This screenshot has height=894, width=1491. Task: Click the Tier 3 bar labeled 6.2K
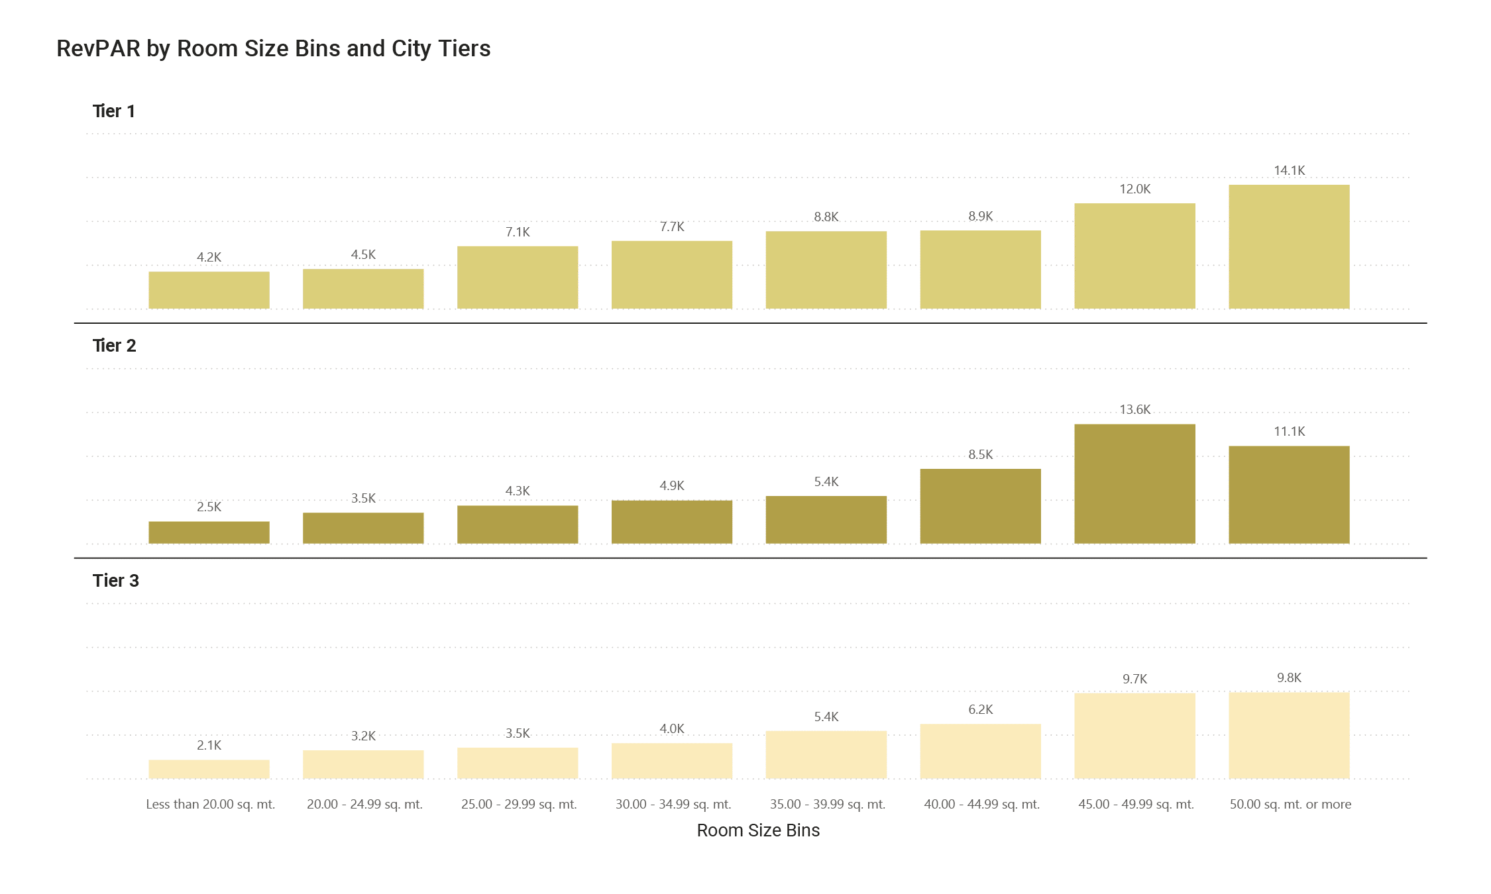coord(980,751)
